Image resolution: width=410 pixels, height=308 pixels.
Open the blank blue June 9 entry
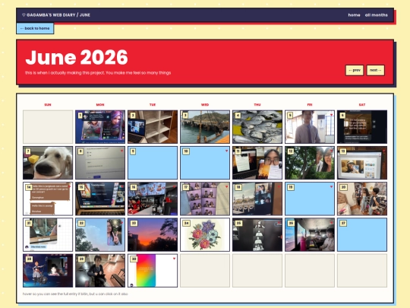pos(153,163)
